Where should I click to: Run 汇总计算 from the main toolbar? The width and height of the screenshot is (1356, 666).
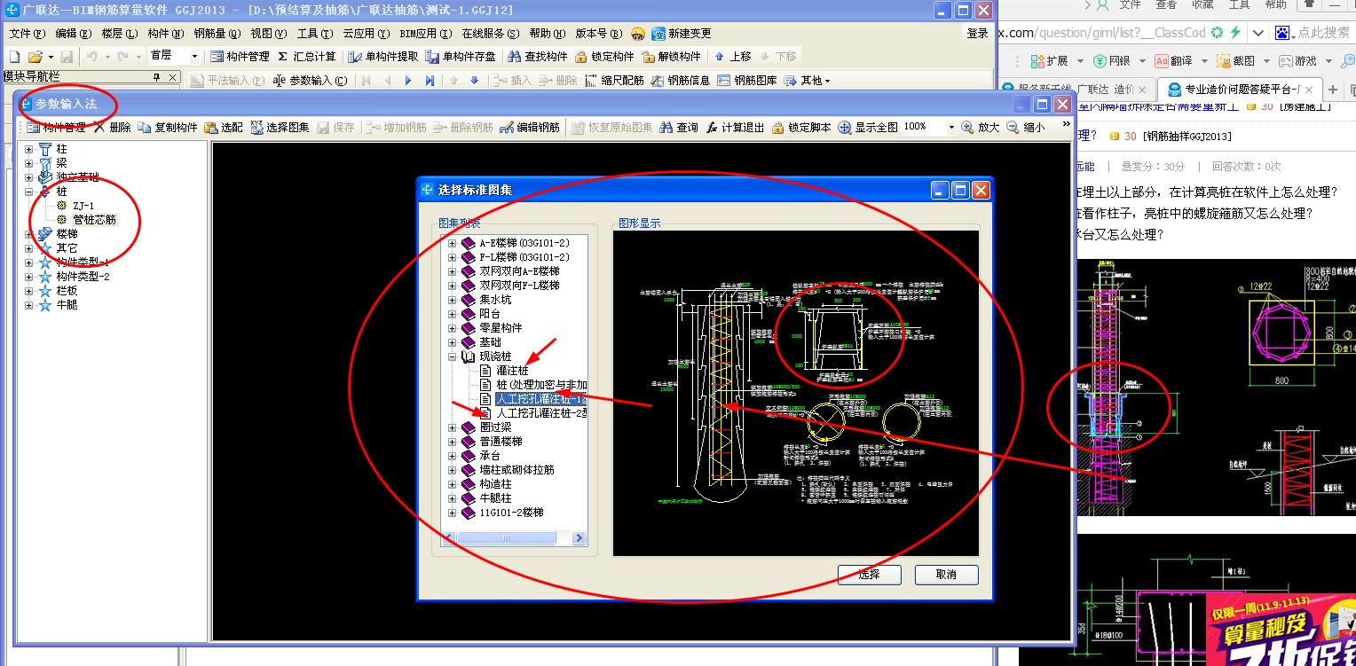pos(308,56)
